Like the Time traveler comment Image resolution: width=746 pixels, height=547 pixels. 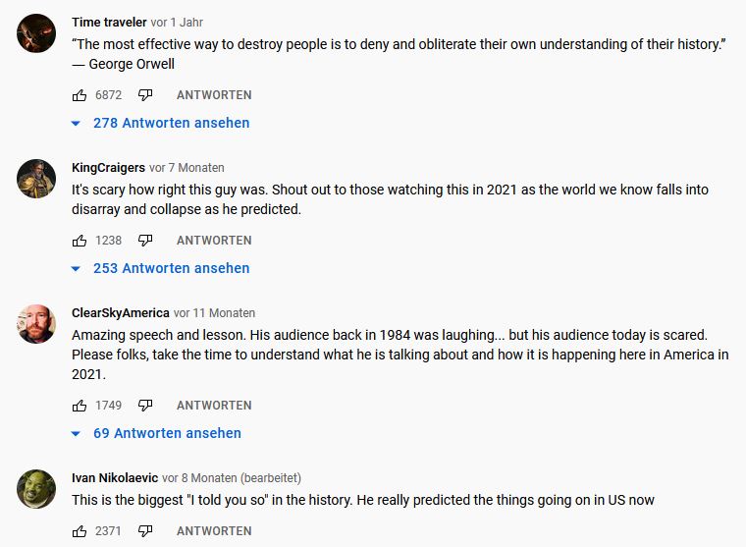click(80, 95)
